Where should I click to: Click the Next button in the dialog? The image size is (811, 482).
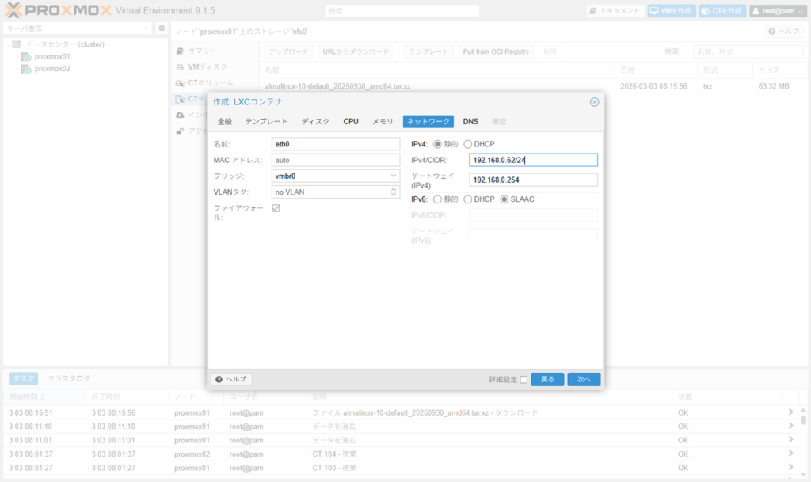click(x=584, y=380)
